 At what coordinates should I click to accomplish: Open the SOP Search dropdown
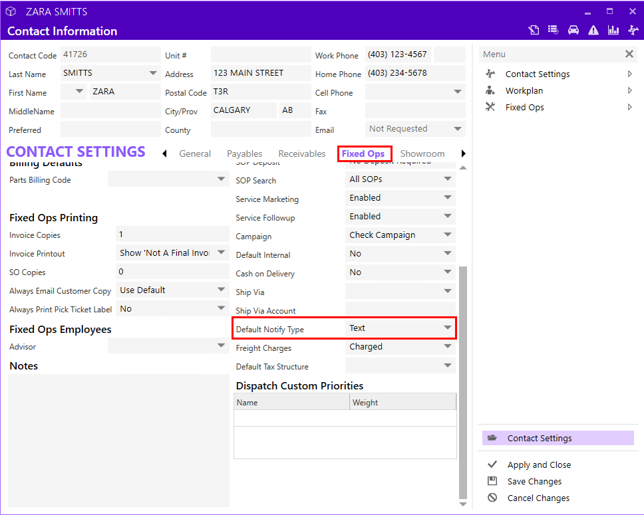(x=448, y=179)
